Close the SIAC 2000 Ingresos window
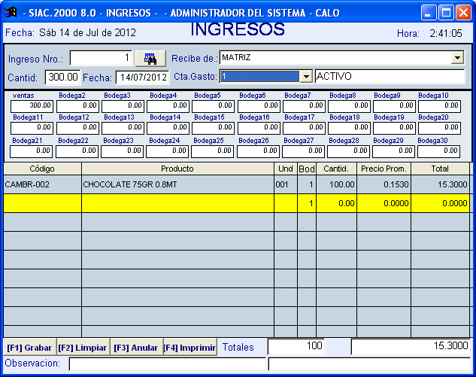476x377 pixels. [x=464, y=12]
